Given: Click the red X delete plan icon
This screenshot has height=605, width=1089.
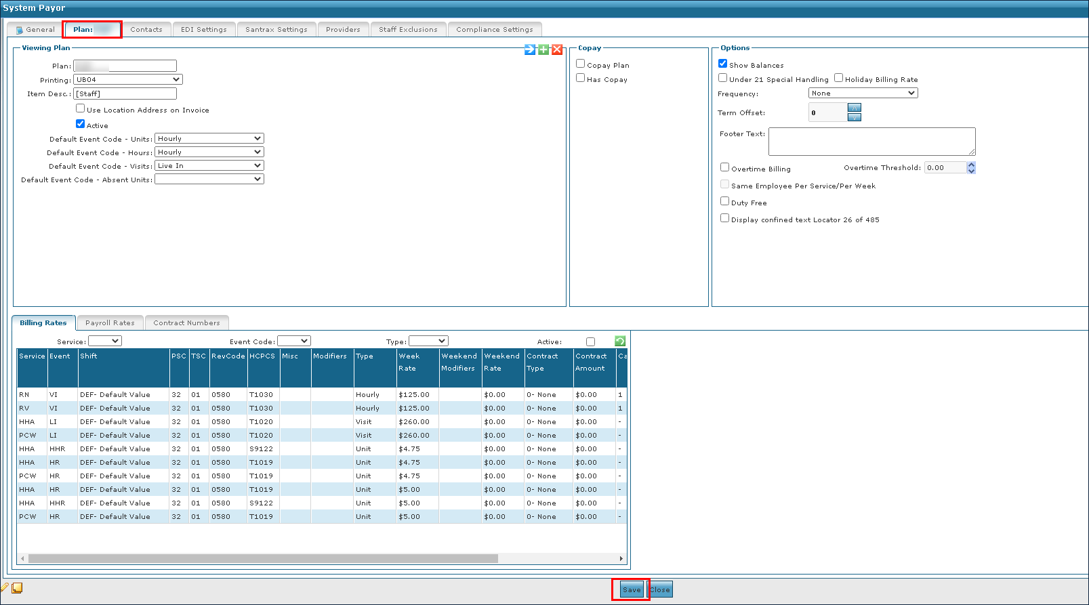Looking at the screenshot, I should (557, 49).
